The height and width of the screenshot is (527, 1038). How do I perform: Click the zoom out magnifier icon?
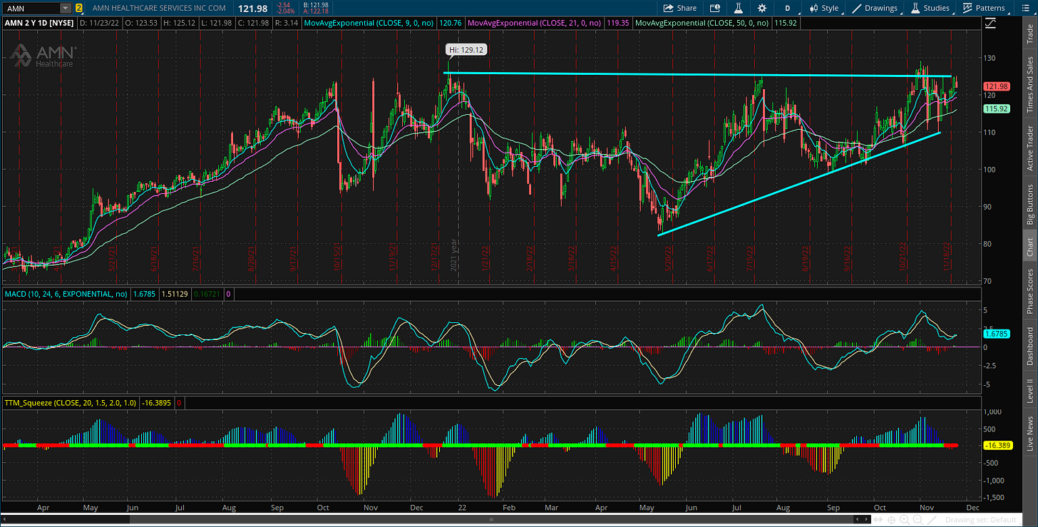(x=917, y=520)
